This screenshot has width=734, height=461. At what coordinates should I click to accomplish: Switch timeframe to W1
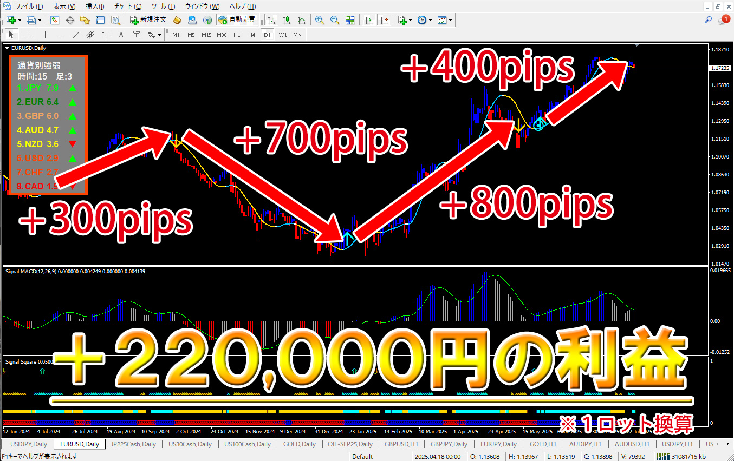pos(283,35)
